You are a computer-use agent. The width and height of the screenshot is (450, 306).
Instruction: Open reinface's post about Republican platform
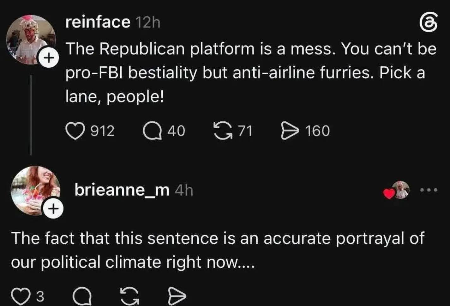pos(251,72)
